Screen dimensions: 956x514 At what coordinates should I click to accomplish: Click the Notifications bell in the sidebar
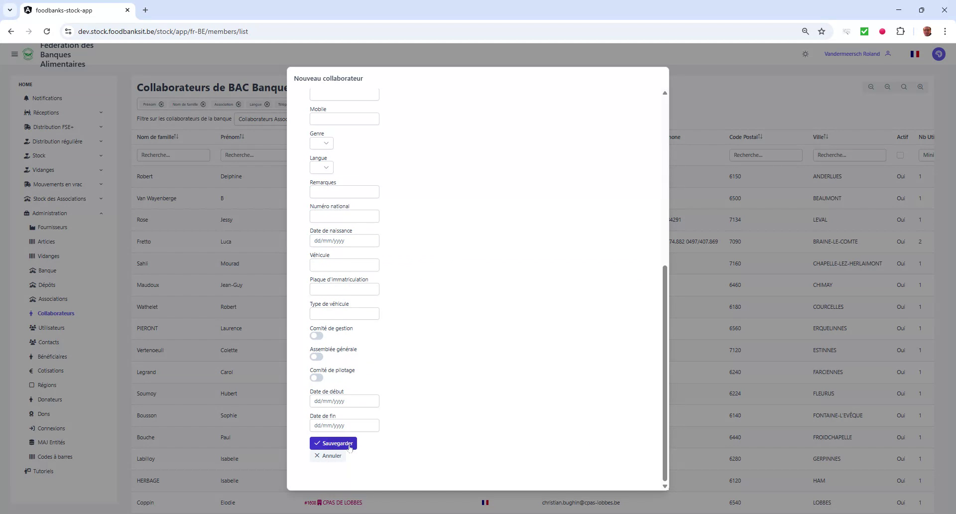point(47,98)
